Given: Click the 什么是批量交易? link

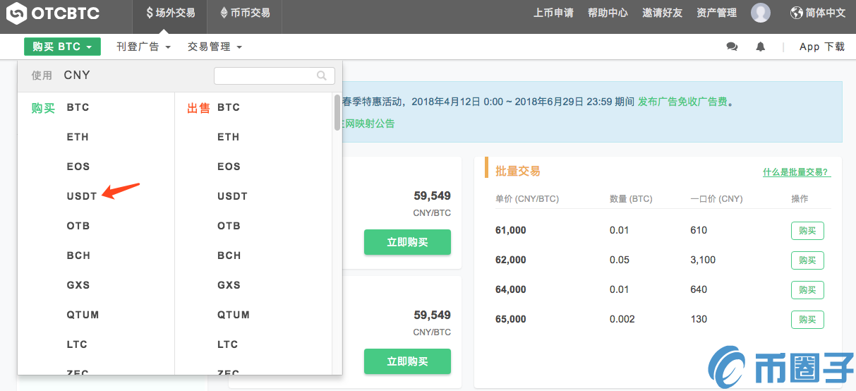Looking at the screenshot, I should coord(796,172).
